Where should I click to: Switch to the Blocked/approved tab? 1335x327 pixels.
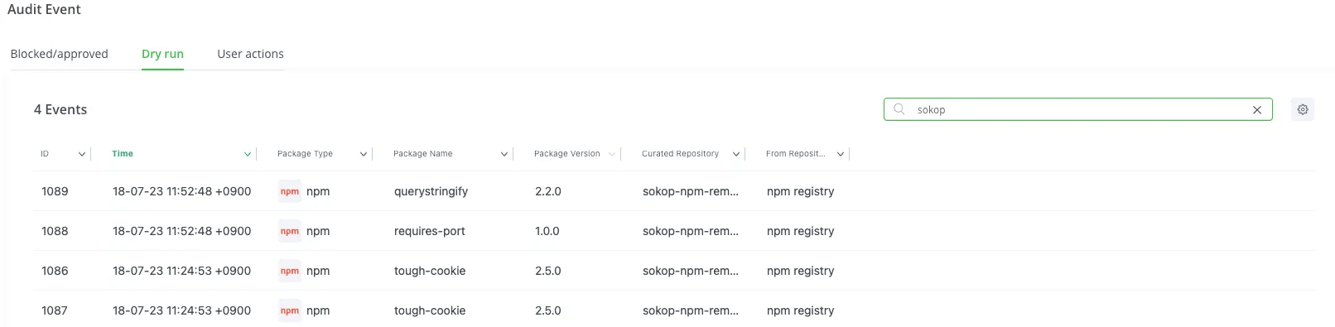60,54
